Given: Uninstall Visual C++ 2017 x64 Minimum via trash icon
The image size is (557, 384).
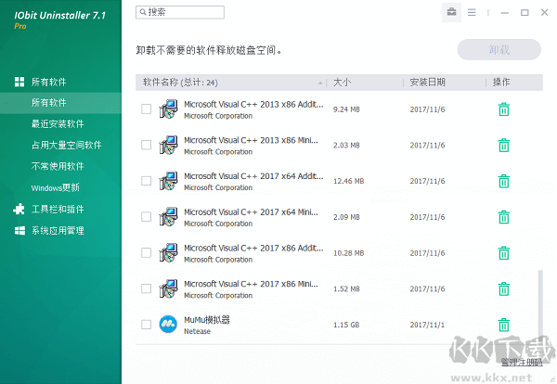Looking at the screenshot, I should [x=504, y=217].
